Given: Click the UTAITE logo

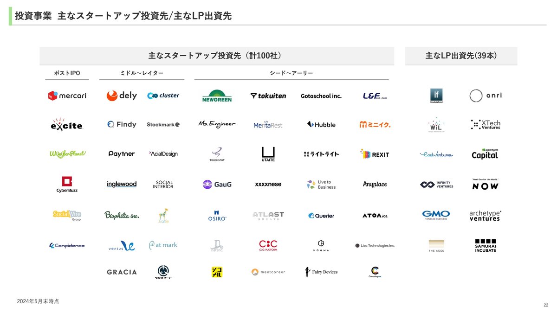Looking at the screenshot, I should coord(268,154).
